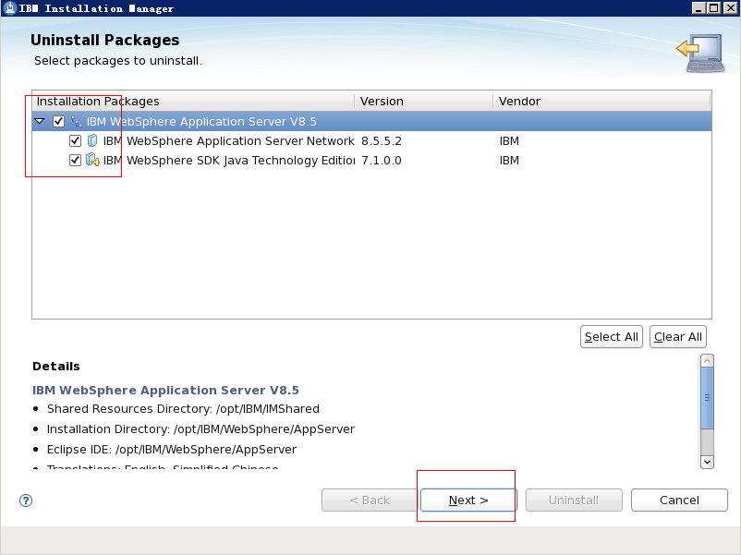The image size is (741, 555).
Task: Click the Shared Resources Directory detail line
Action: click(183, 408)
